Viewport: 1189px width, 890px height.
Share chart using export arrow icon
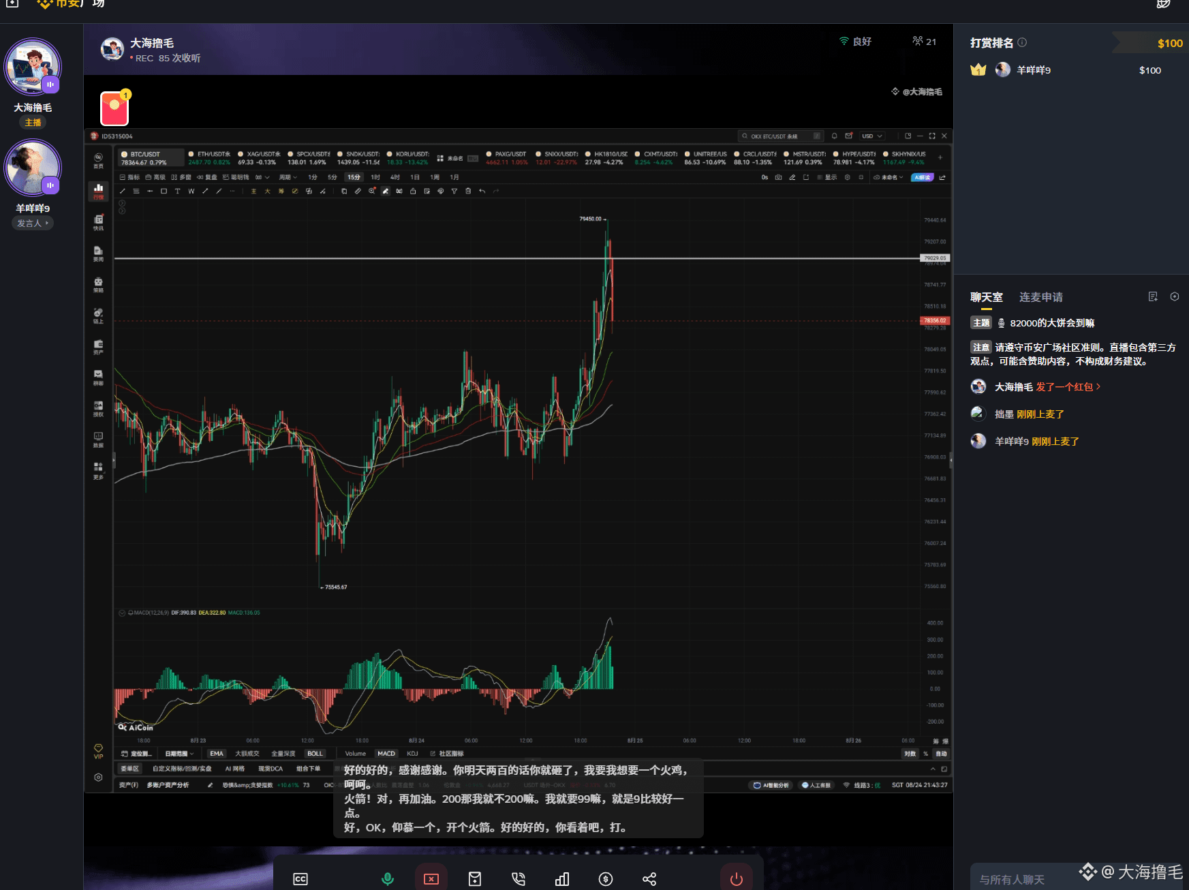[x=942, y=177]
